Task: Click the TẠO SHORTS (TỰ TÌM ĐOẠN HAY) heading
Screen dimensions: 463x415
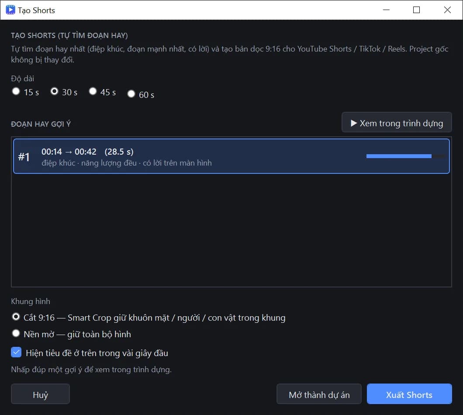Action: (69, 35)
